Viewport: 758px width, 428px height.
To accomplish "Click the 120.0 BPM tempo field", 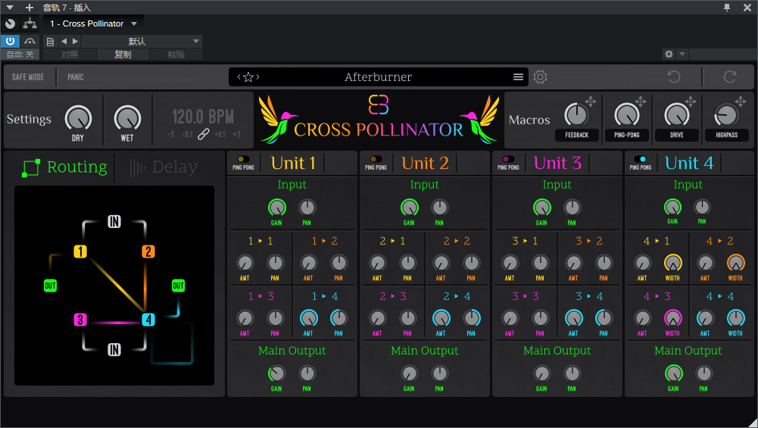I will pyautogui.click(x=203, y=117).
